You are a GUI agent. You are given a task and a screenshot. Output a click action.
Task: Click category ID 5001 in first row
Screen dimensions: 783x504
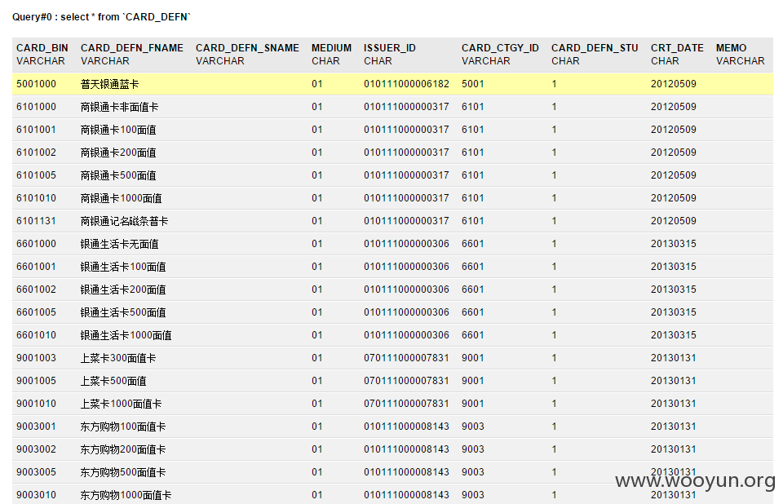(x=473, y=84)
